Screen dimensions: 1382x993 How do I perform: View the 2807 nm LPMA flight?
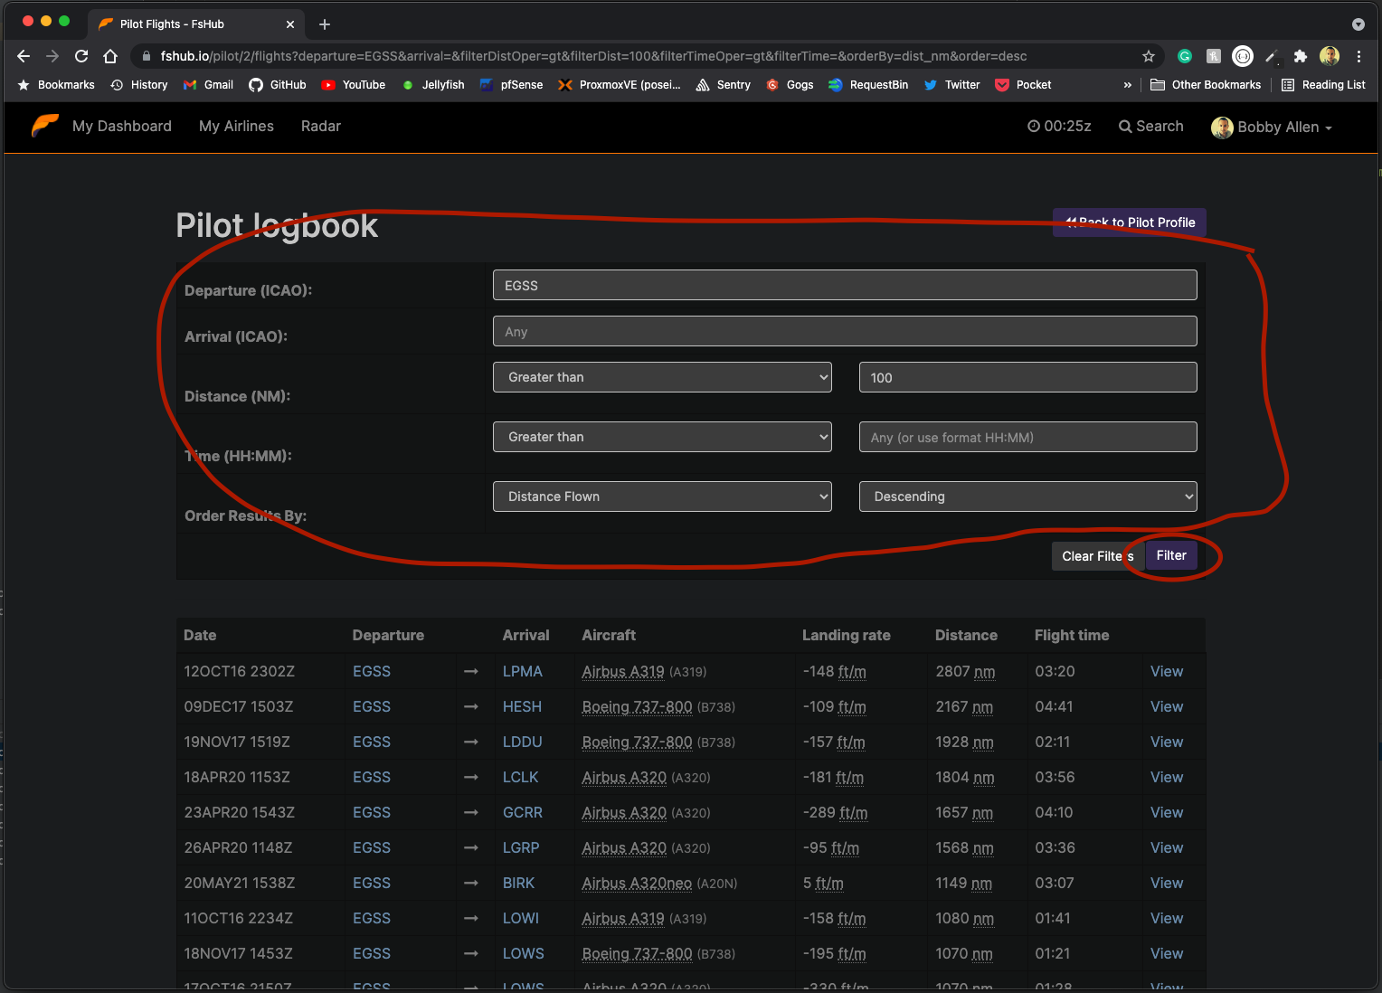[x=1166, y=671]
